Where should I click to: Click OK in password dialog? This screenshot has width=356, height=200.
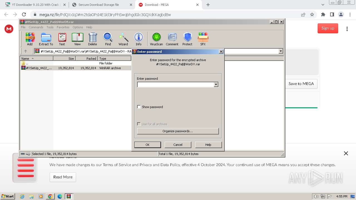point(147,145)
